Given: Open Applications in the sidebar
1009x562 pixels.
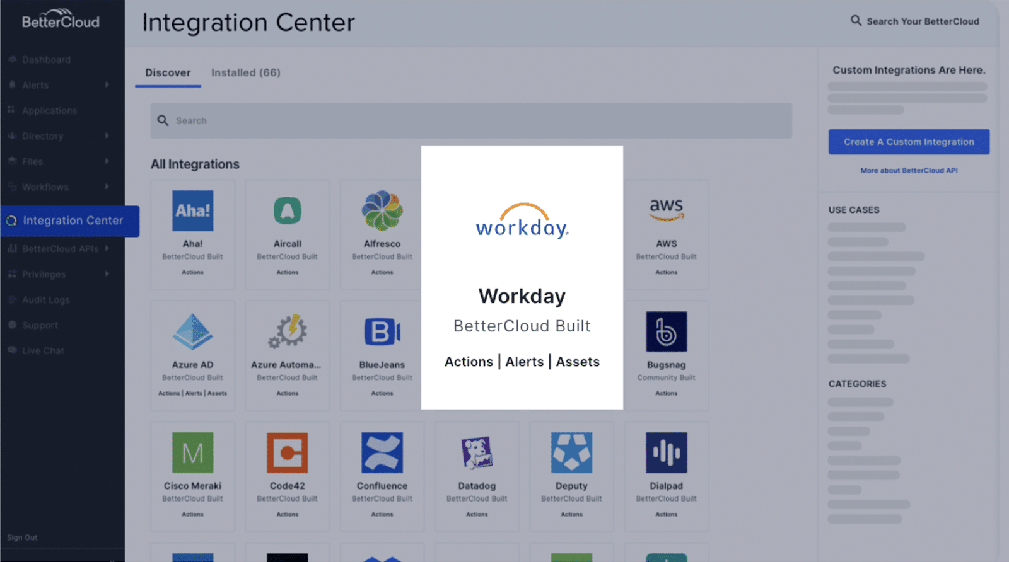Looking at the screenshot, I should 49,111.
